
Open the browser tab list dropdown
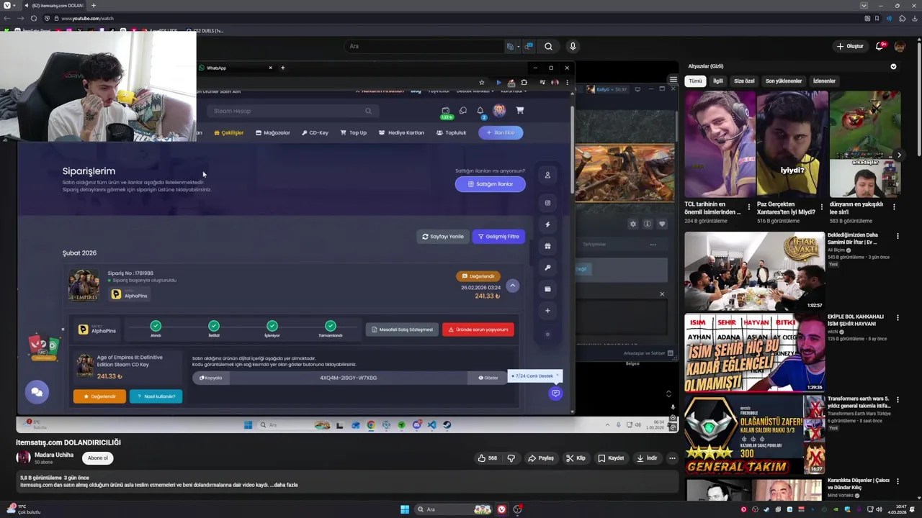coord(864,6)
